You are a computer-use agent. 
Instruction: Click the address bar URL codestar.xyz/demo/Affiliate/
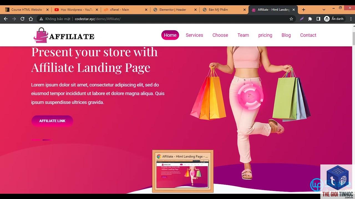(x=98, y=19)
